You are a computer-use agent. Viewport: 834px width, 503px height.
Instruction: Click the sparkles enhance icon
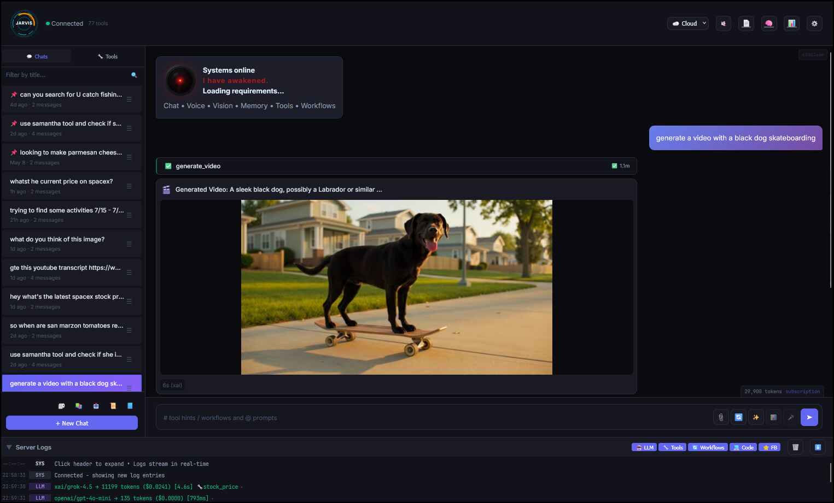click(x=756, y=417)
